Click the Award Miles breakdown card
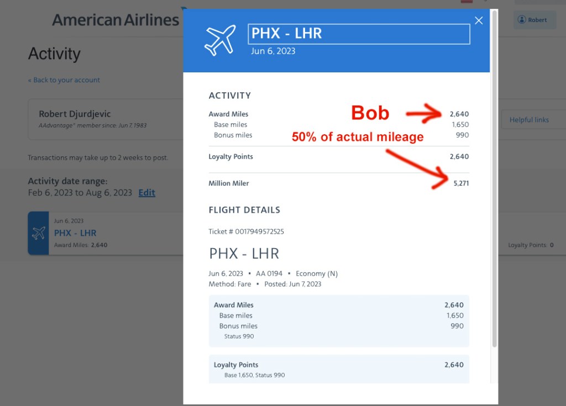 (338, 320)
